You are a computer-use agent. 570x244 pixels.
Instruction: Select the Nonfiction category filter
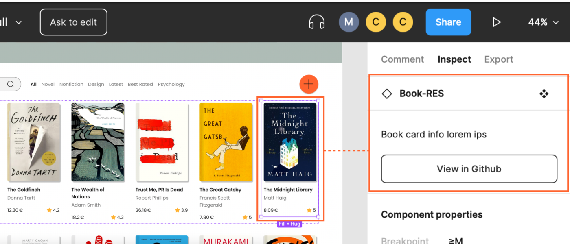pos(71,84)
